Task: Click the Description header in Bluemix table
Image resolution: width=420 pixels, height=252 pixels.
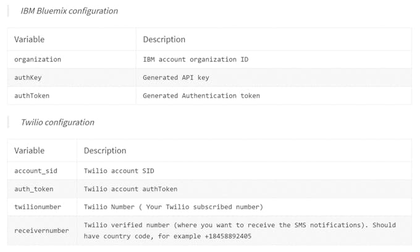Action: click(164, 40)
